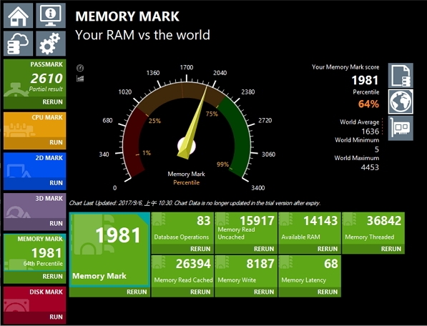The image size is (427, 326).
Task: Open the System Information monitor icon
Action: [x=51, y=16]
